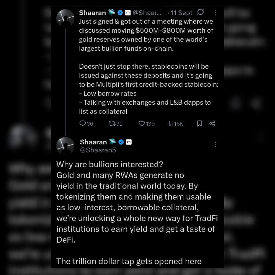Click Shaaran display name on first tweet
The width and height of the screenshot is (275, 275).
click(x=92, y=13)
